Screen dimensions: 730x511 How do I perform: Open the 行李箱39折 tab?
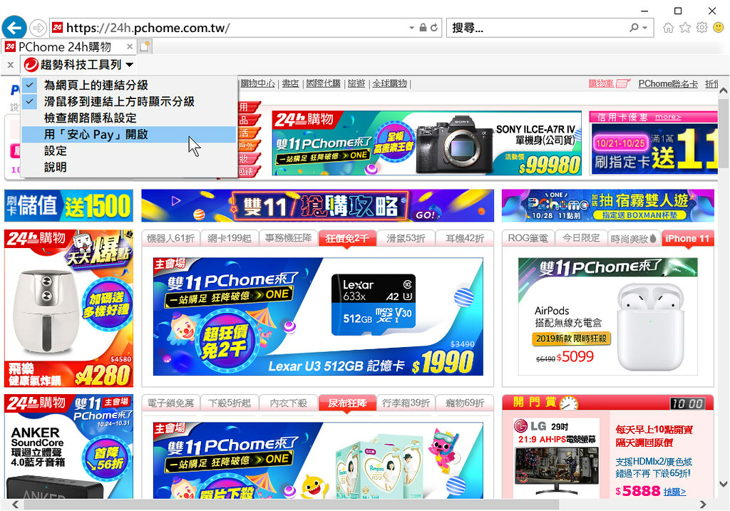coord(406,403)
